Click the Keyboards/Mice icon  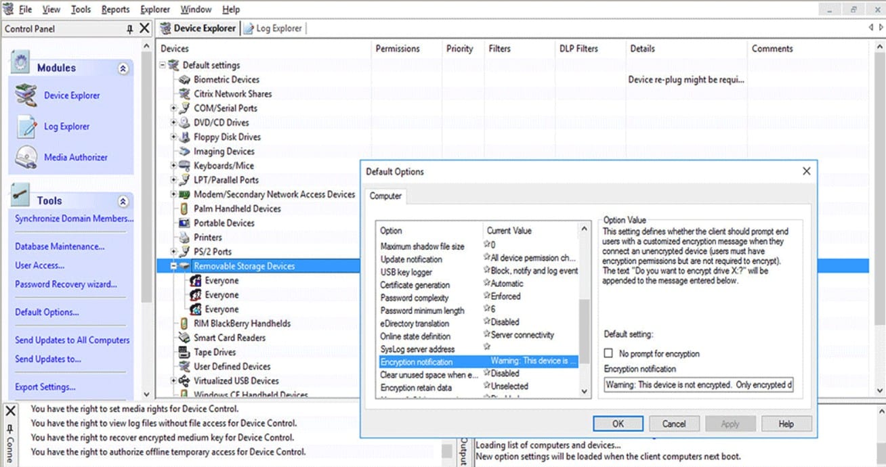184,165
